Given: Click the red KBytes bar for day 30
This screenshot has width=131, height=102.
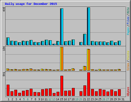Looking at the screenshot, I should pos(119,93).
